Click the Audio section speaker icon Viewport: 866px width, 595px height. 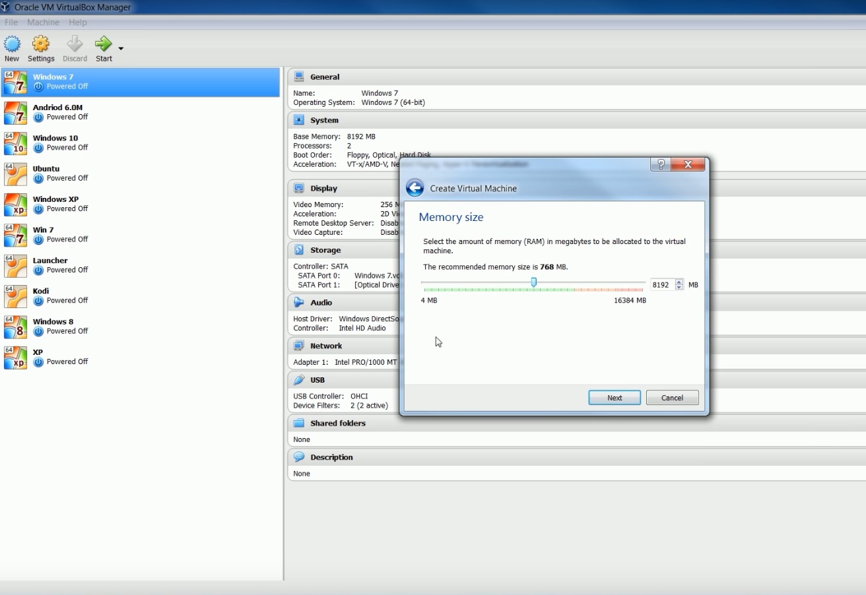(299, 302)
